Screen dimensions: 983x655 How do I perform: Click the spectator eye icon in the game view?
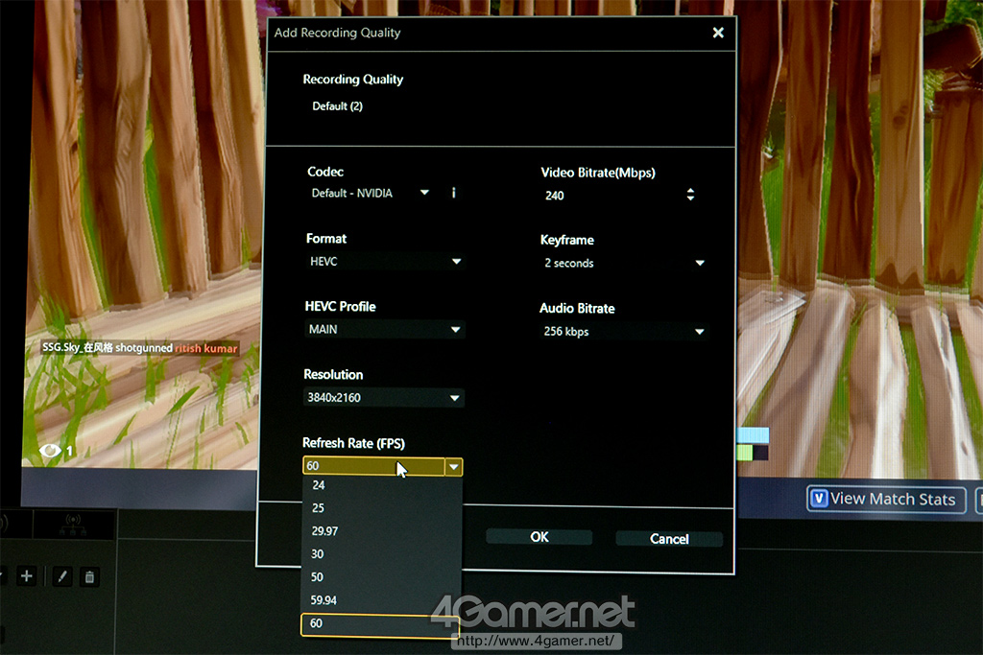pyautogui.click(x=50, y=450)
